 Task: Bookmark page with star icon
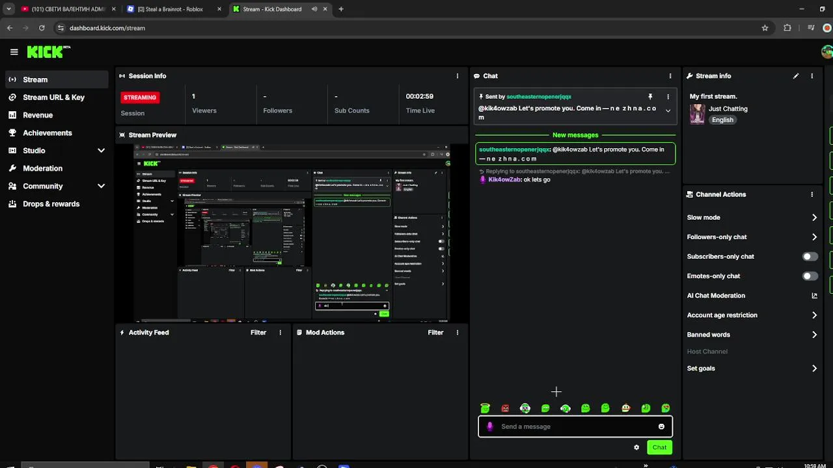[x=765, y=28]
